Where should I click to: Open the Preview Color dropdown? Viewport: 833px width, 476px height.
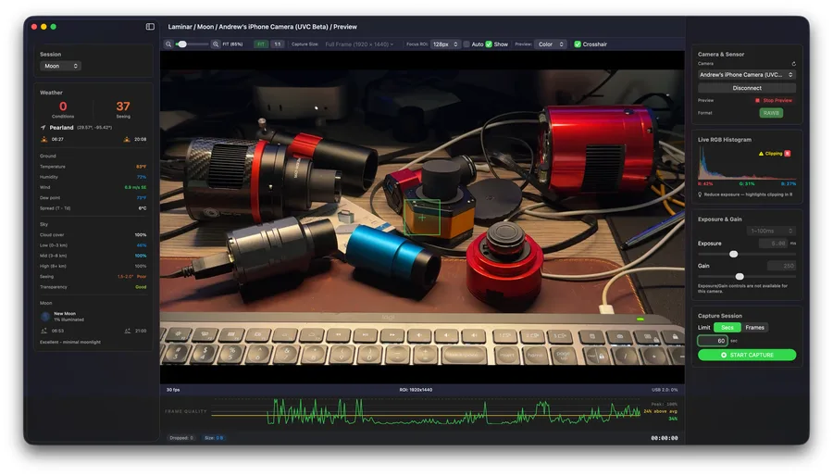pyautogui.click(x=551, y=44)
